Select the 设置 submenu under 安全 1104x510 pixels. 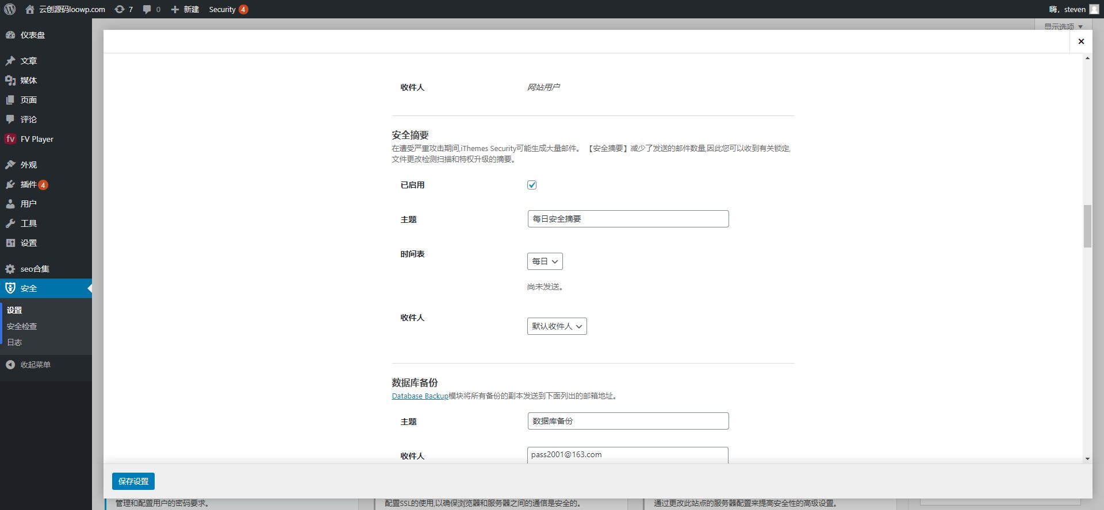tap(14, 310)
